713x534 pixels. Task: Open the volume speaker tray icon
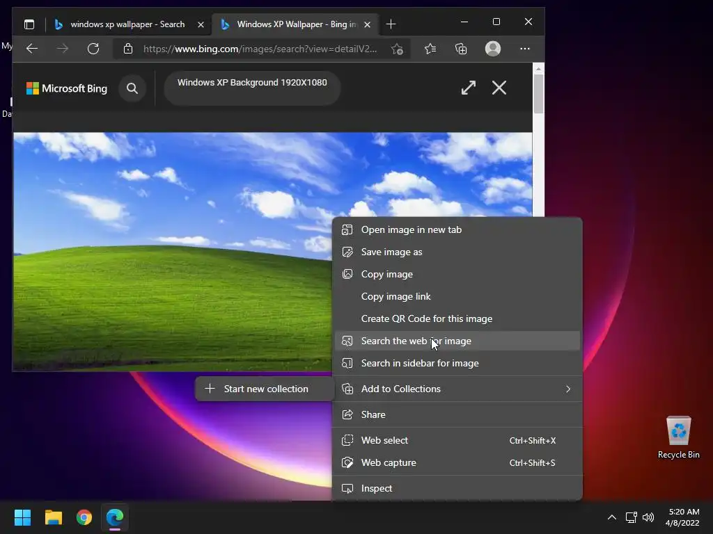[648, 517]
